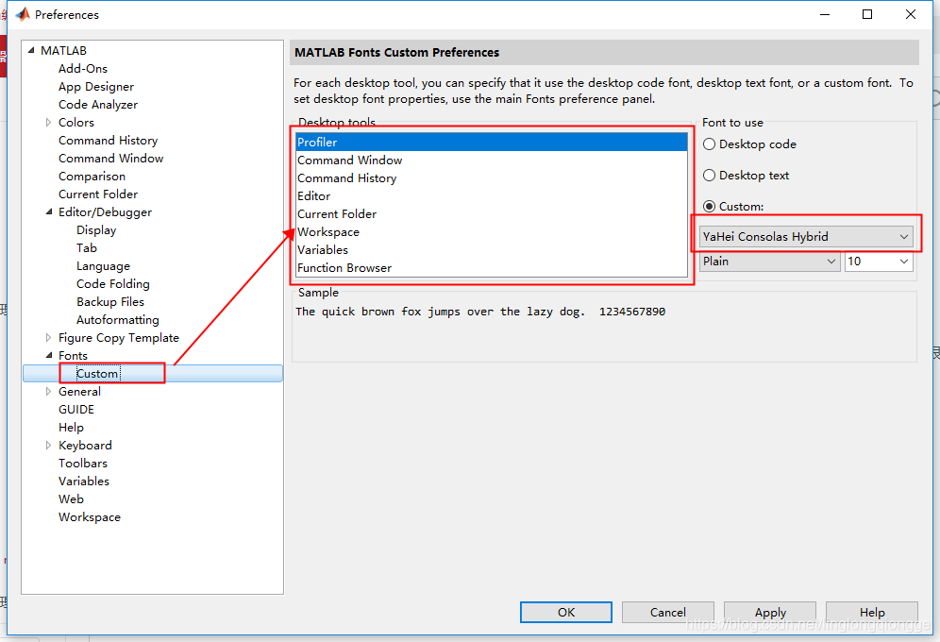This screenshot has height=642, width=940.
Task: Open App Designer preferences
Action: coord(96,87)
